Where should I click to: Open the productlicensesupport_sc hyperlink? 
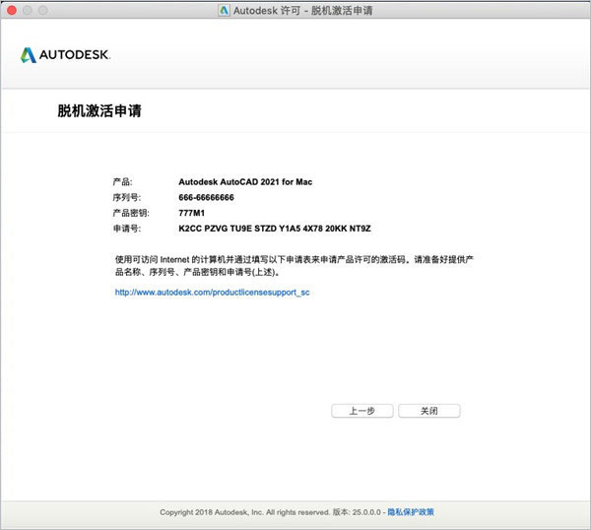coord(212,293)
